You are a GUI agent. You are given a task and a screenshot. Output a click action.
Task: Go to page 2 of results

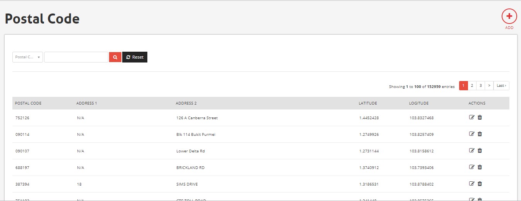pyautogui.click(x=472, y=86)
